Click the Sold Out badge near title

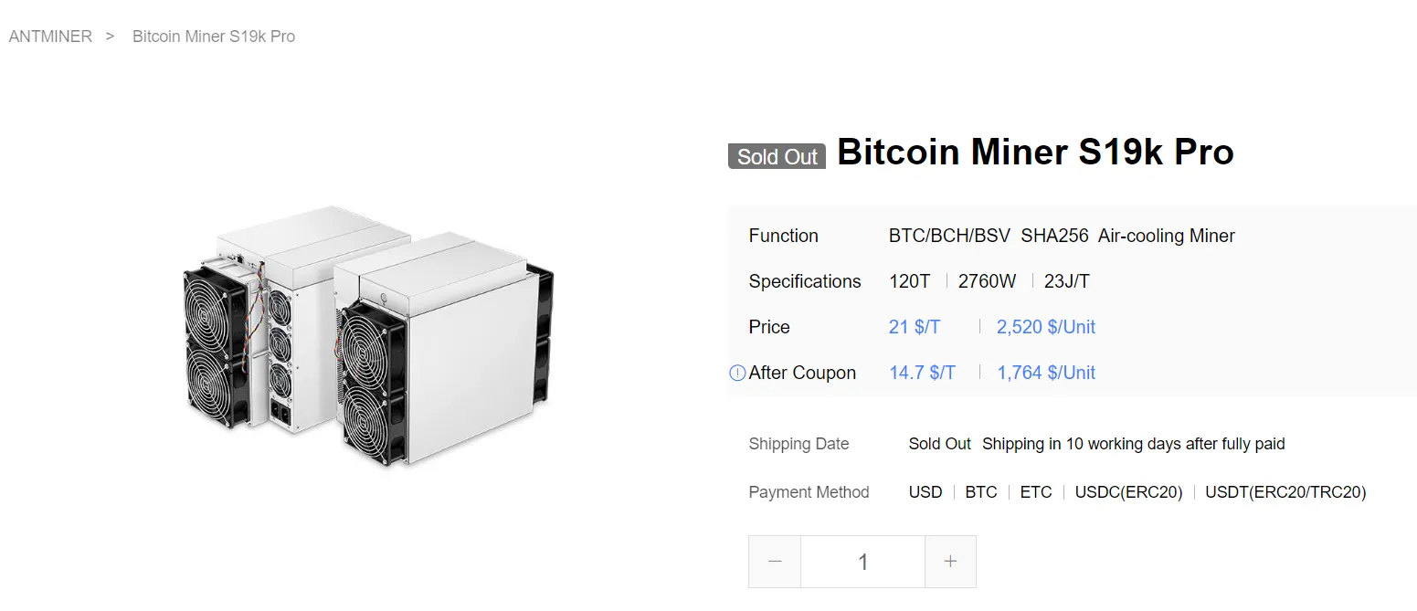(777, 156)
